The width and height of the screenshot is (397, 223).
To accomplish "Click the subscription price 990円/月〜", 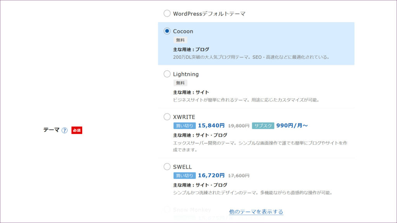I will tap(292, 125).
